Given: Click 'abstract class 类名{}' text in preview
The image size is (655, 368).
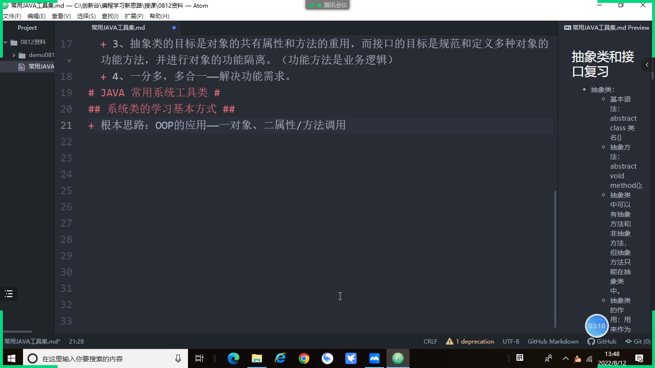Looking at the screenshot, I should click(x=623, y=128).
